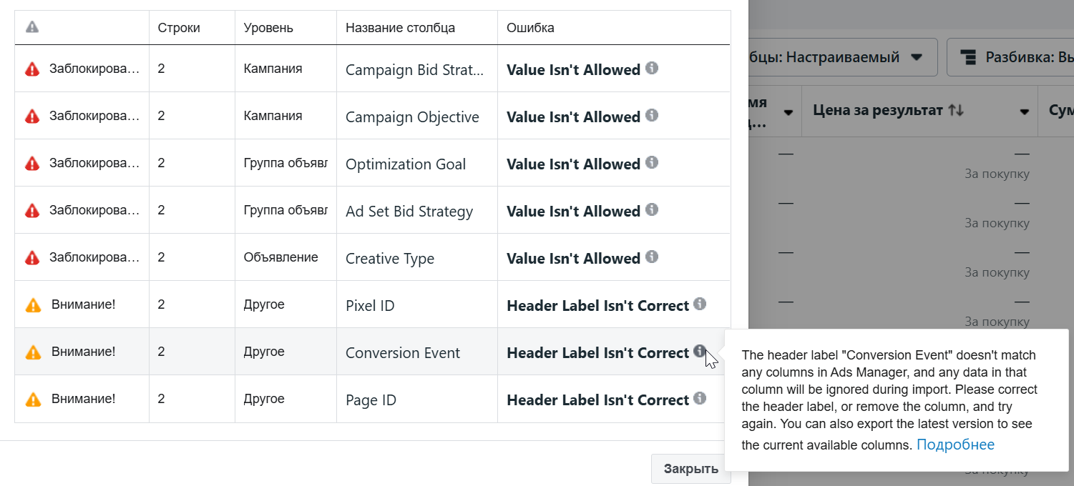Open info icon on Optimization Goal row
Image resolution: width=1074 pixels, height=486 pixels.
pos(651,162)
